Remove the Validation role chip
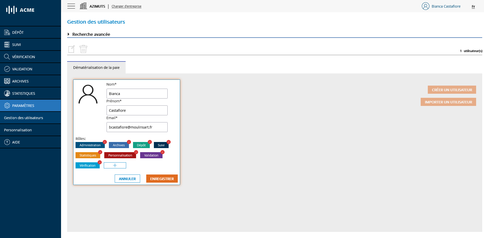This screenshot has height=238, width=484. point(163,152)
